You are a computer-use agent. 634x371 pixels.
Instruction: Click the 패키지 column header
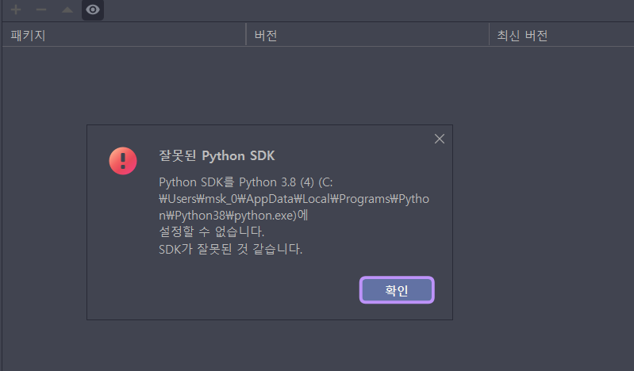[124, 35]
